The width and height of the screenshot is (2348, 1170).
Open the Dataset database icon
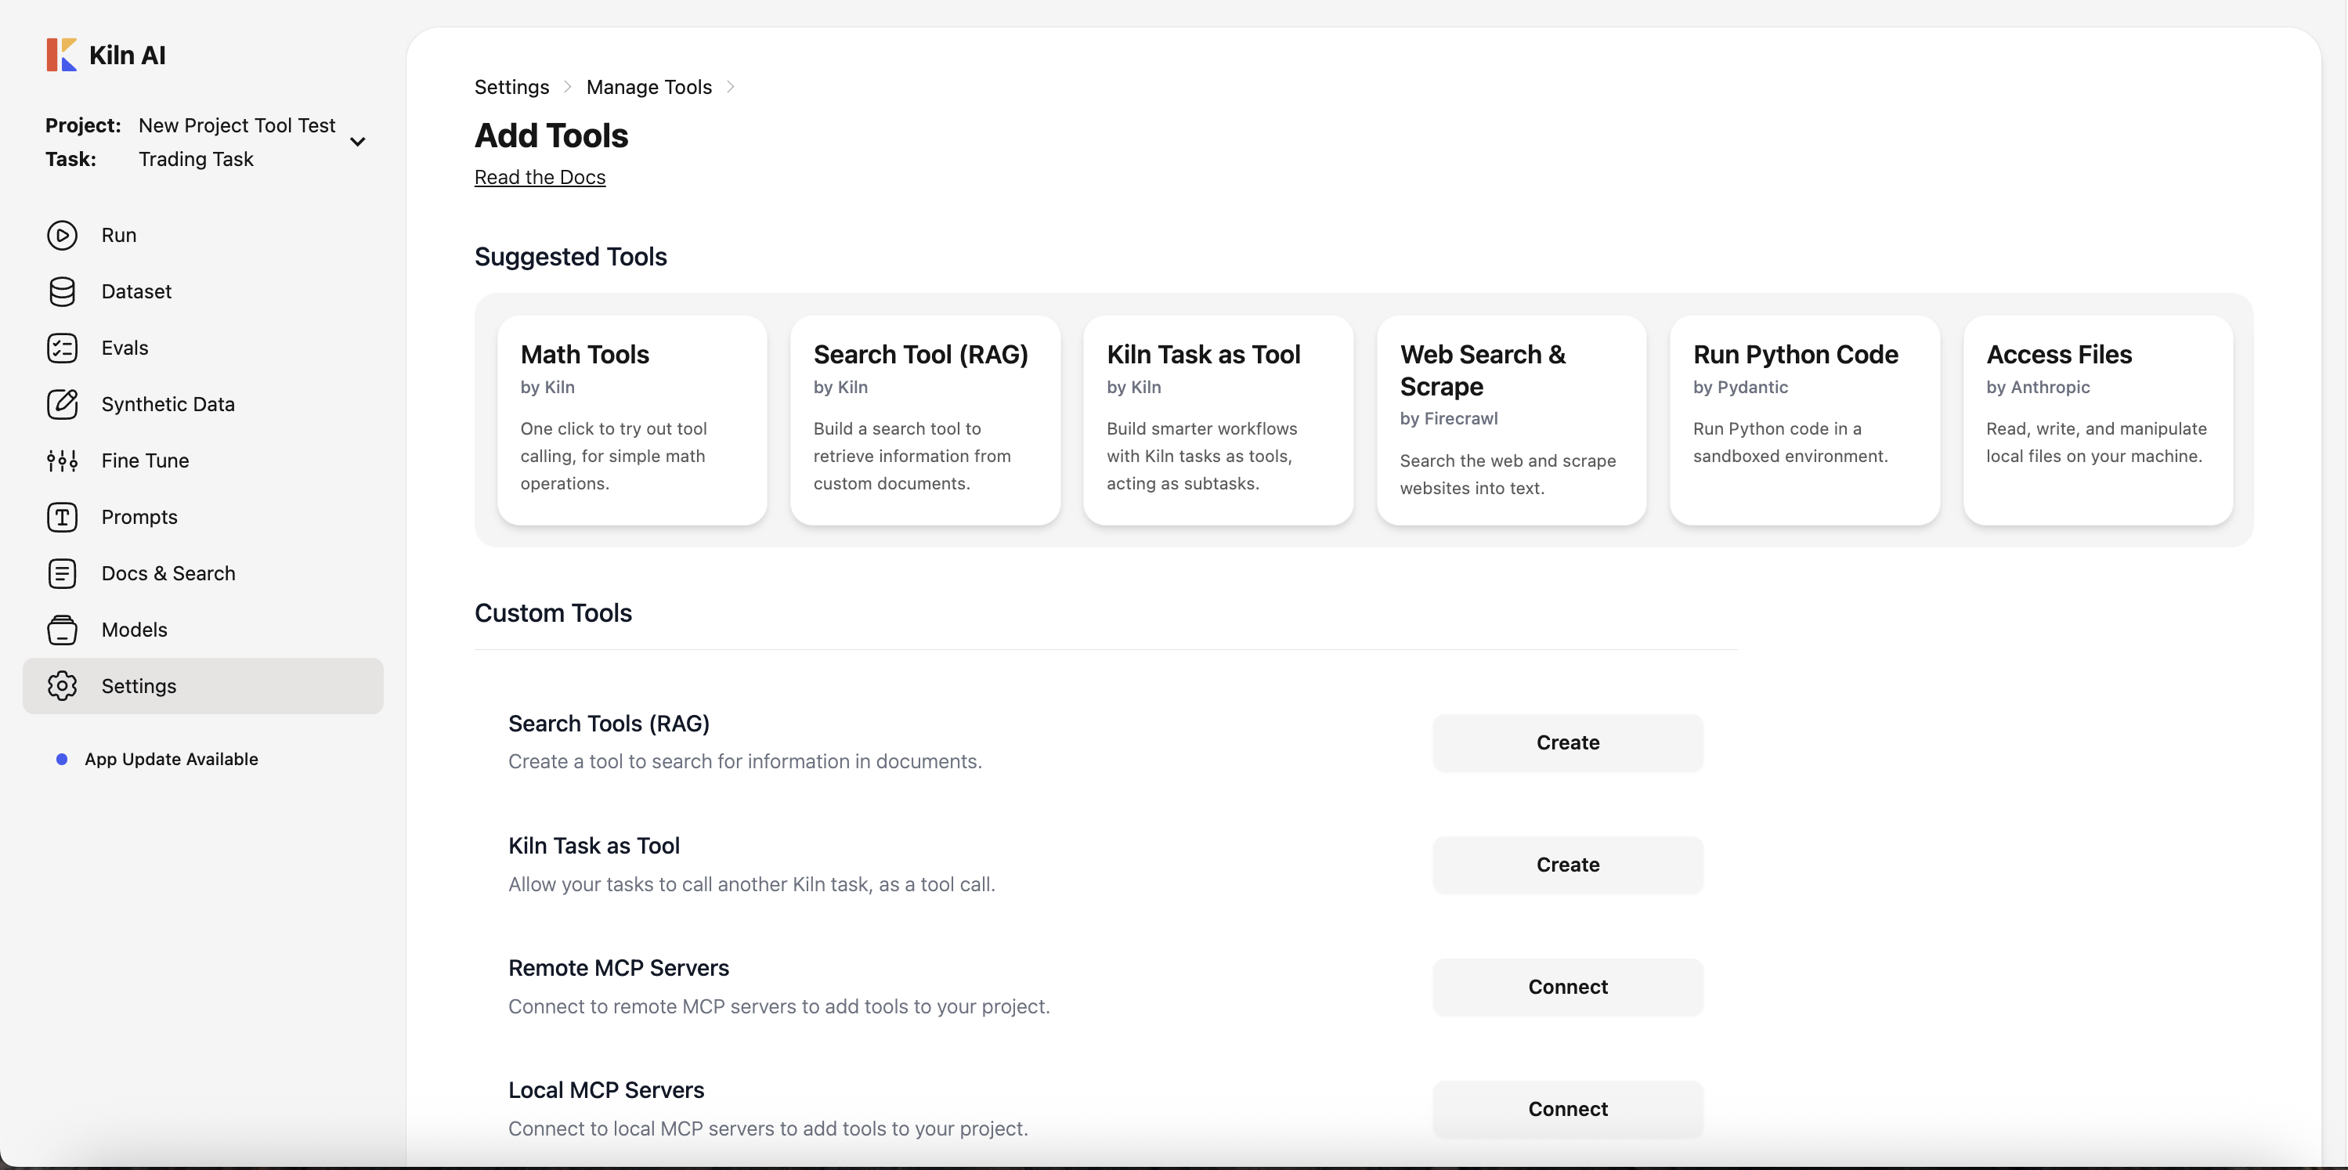62,291
